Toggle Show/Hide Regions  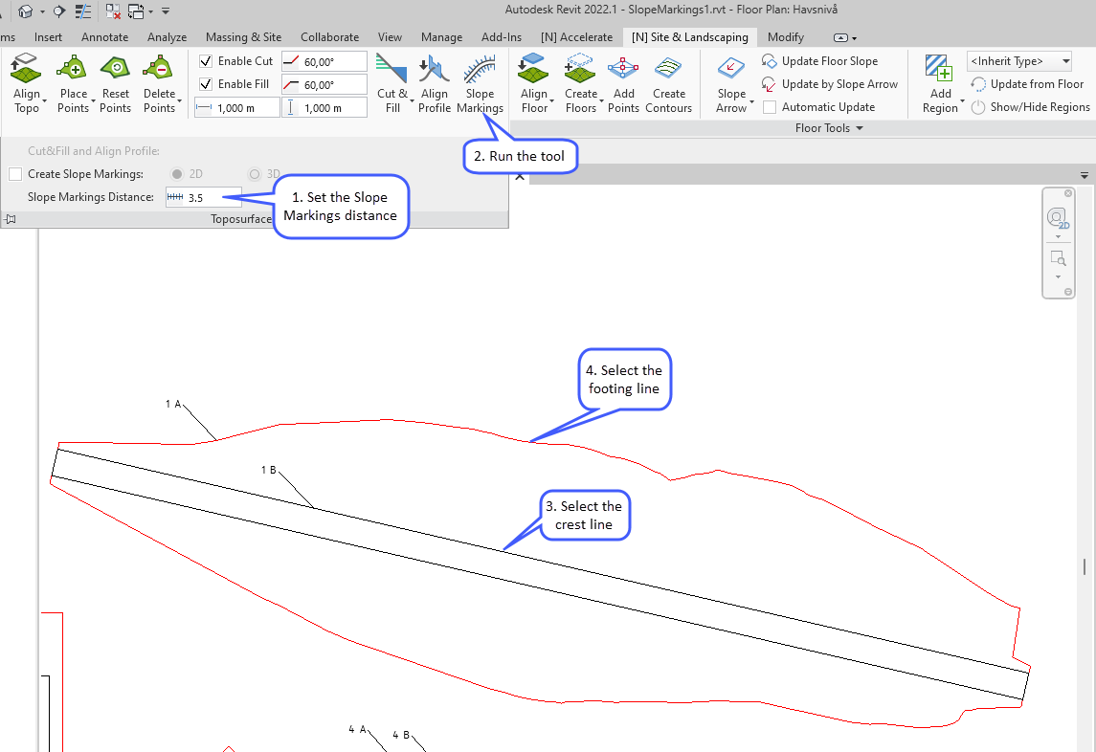tap(1030, 107)
